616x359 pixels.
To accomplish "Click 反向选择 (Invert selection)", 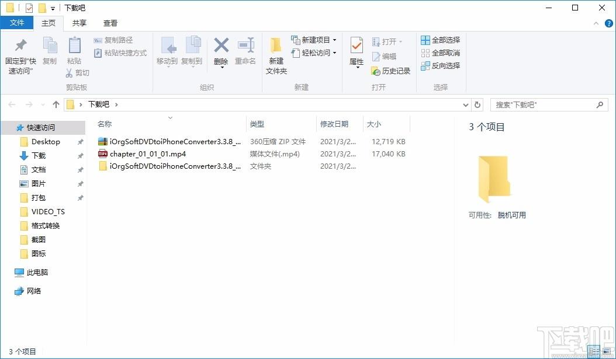I will tap(441, 66).
